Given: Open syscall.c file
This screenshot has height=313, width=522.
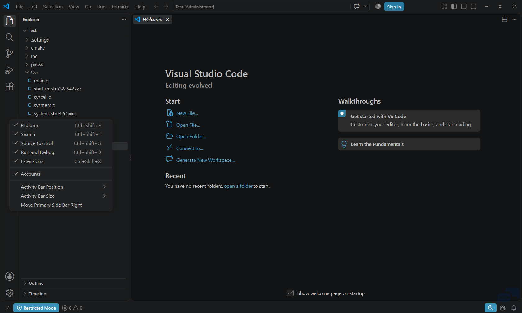Looking at the screenshot, I should 42,97.
